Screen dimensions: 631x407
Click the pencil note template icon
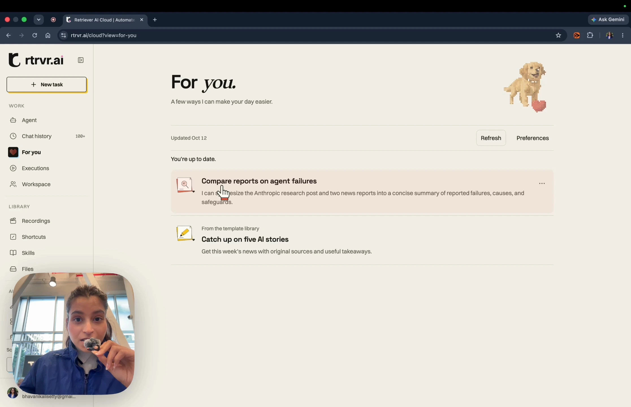[185, 233]
